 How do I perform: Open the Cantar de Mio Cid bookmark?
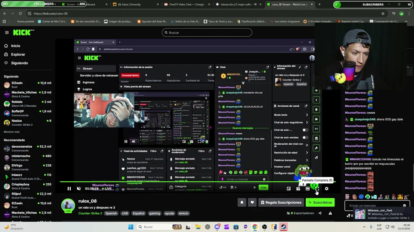coord(52,21)
